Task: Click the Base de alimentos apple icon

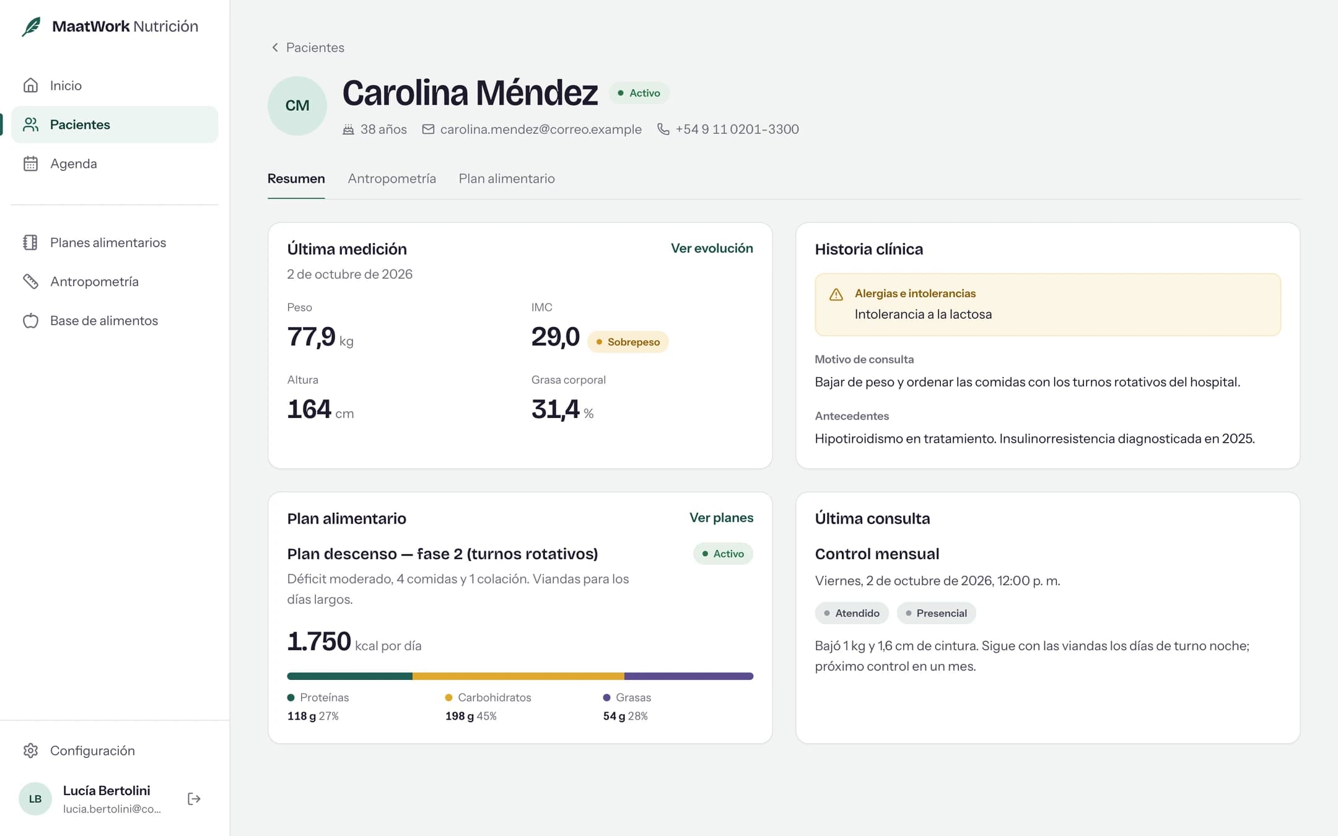Action: (x=30, y=321)
